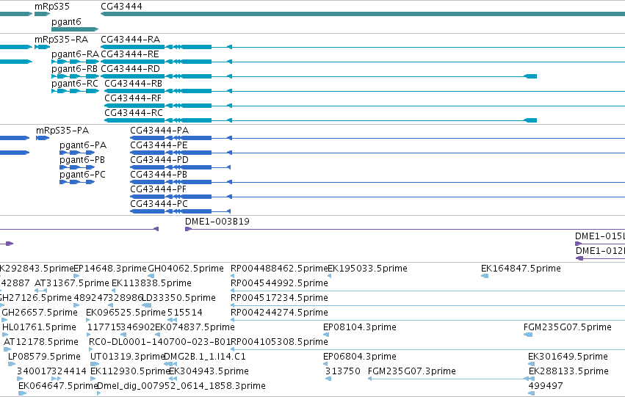Click the pgant6-RA transcript label
625x397 pixels.
(x=75, y=54)
